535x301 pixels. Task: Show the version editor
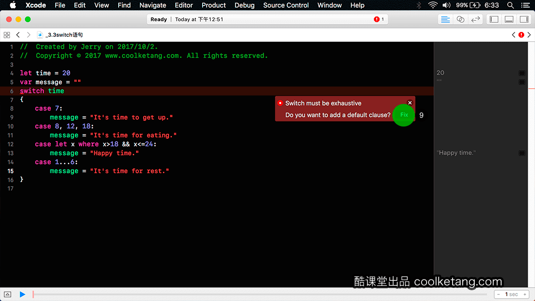[475, 19]
